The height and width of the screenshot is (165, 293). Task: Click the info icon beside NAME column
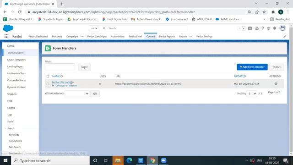point(61,76)
